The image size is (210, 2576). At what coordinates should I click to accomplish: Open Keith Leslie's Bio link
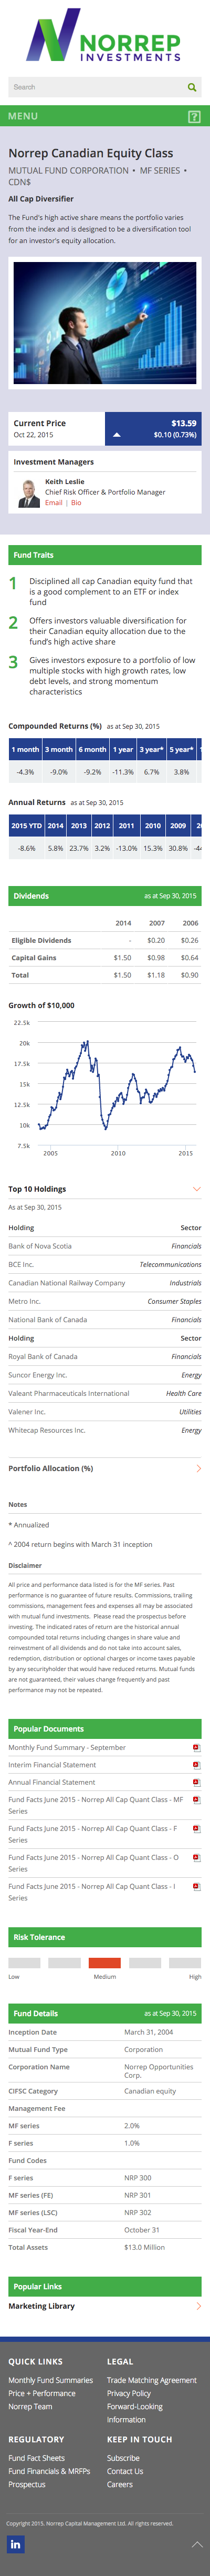[x=76, y=503]
